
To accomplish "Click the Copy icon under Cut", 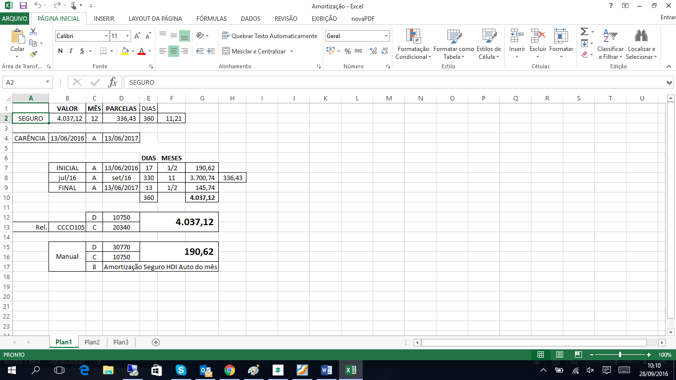I will coord(33,43).
